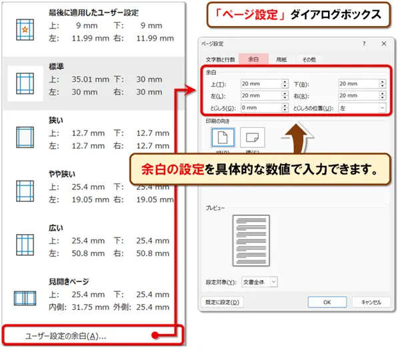Viewport: 400px width, 350px height.
Task: Click the とじしろ(G) gutter input field
Action: click(261, 107)
